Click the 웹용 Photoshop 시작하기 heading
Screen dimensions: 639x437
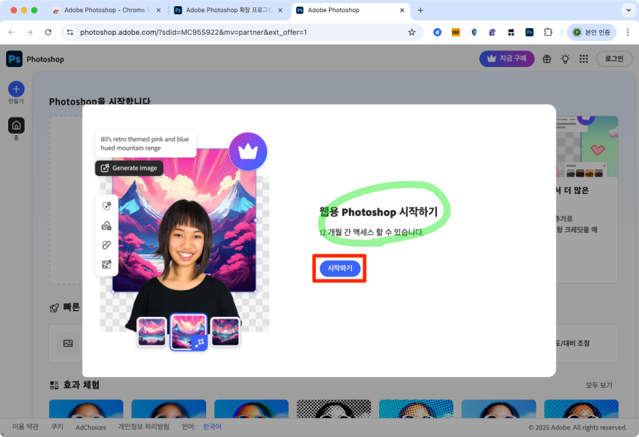378,212
